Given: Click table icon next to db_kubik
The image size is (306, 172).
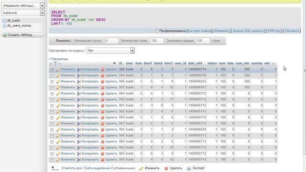Looking at the screenshot, I should [4, 21].
